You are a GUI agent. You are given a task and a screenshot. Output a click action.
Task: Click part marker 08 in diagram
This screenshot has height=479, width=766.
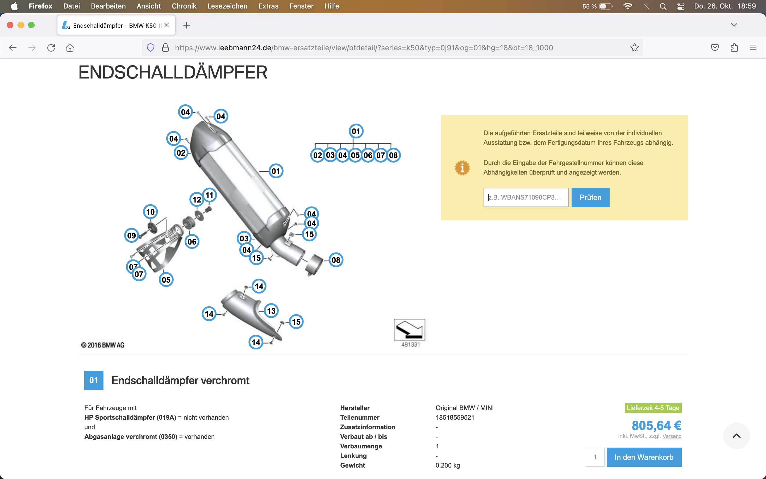pyautogui.click(x=336, y=260)
